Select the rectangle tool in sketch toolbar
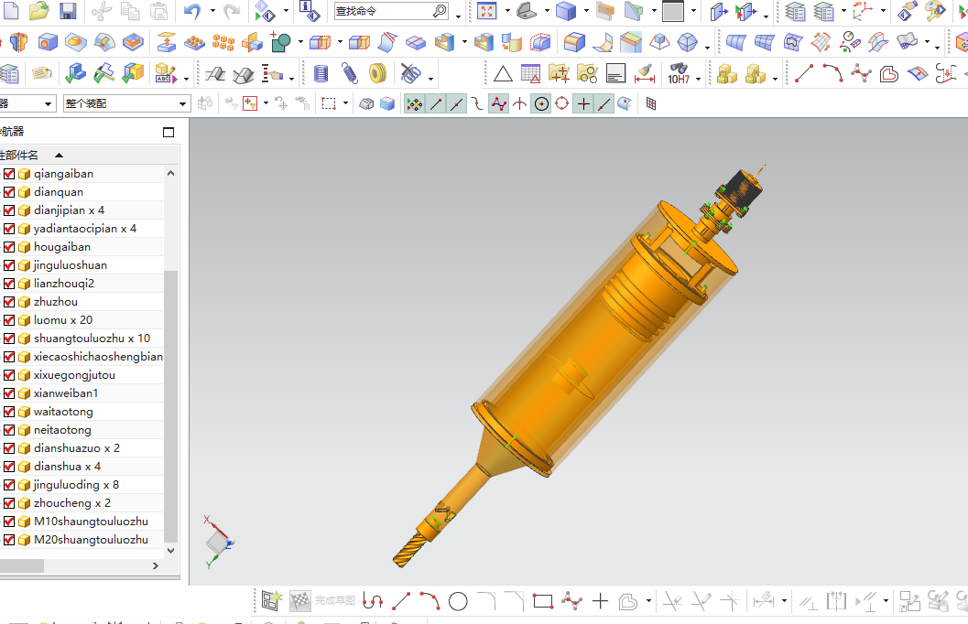Screen dimensions: 968x624 [x=543, y=601]
